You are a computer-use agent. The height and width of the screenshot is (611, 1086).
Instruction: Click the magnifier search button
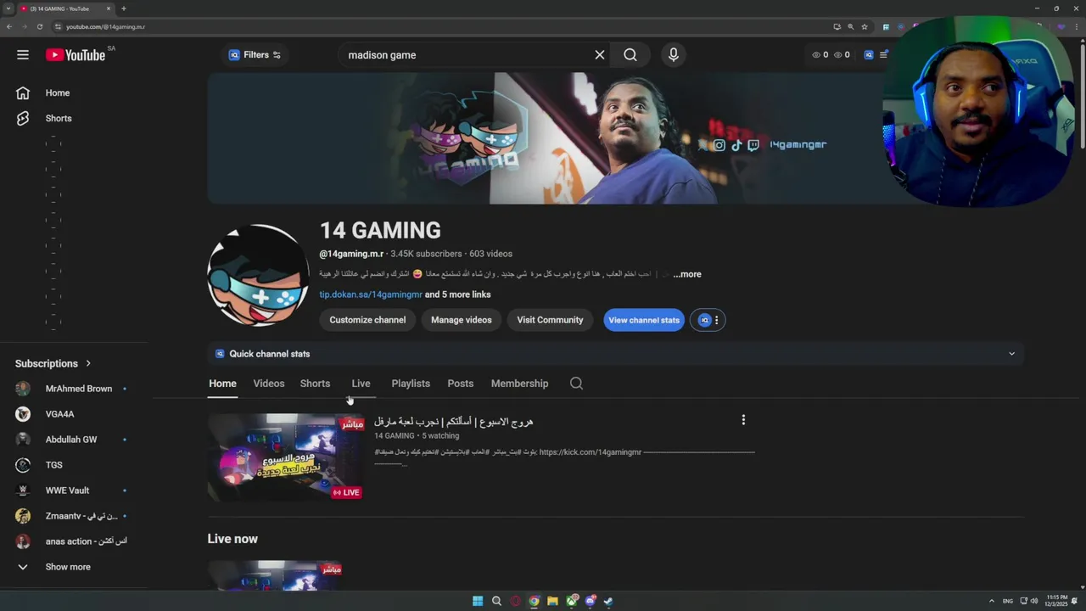630,55
